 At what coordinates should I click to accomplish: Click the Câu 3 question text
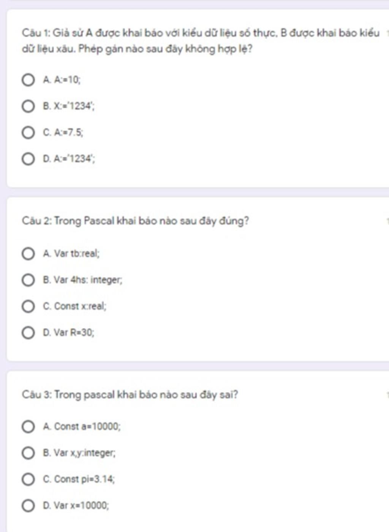coord(130,395)
